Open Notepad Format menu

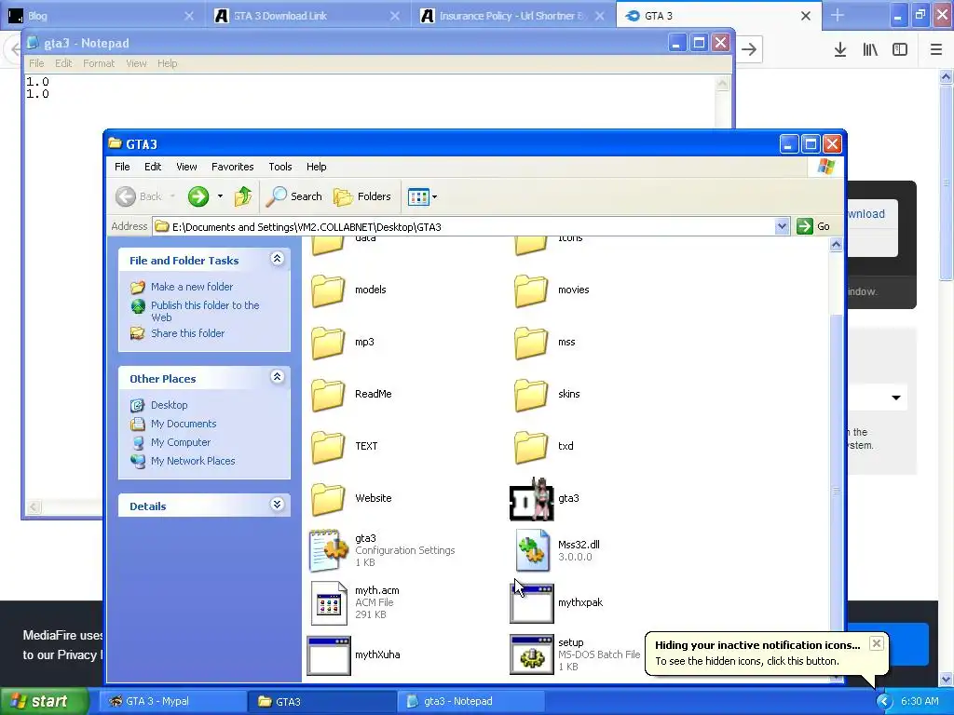99,63
